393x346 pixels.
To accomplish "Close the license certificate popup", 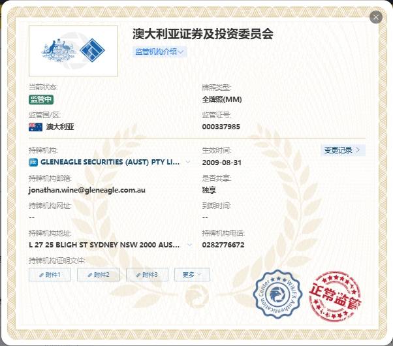I will [x=376, y=17].
